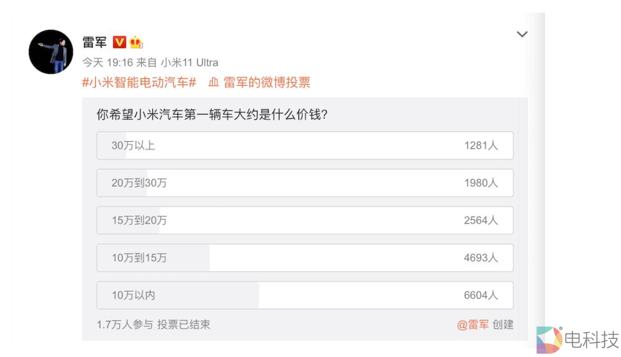621x357 pixels.
Task: Open Lei Jun's profile avatar
Action: (x=51, y=52)
